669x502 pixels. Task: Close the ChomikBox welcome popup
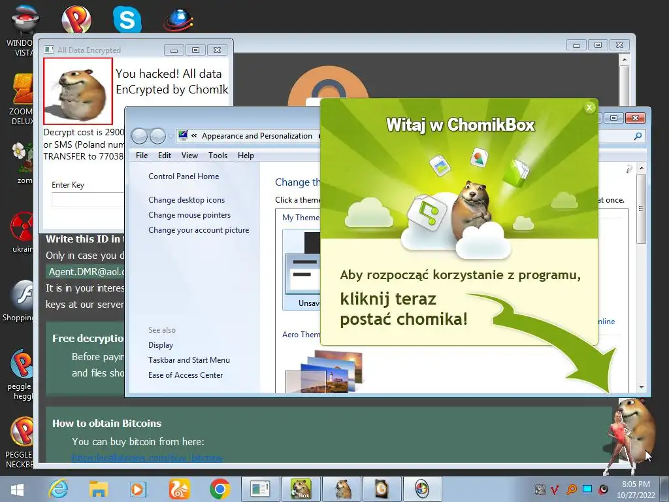pos(590,107)
